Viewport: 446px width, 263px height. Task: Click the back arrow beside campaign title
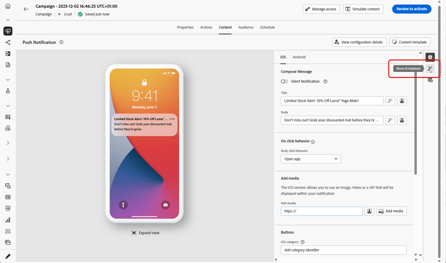coord(26,9)
